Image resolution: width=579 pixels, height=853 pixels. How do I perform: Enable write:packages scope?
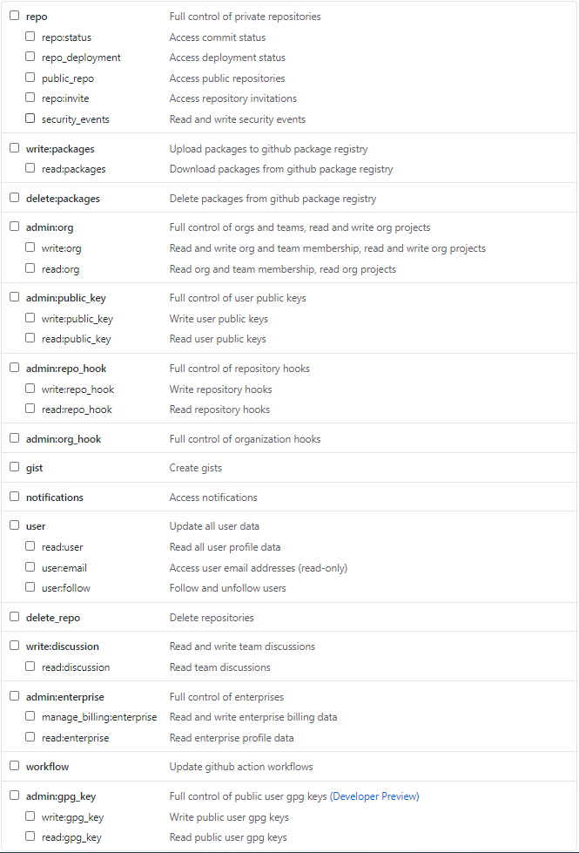pyautogui.click(x=14, y=147)
